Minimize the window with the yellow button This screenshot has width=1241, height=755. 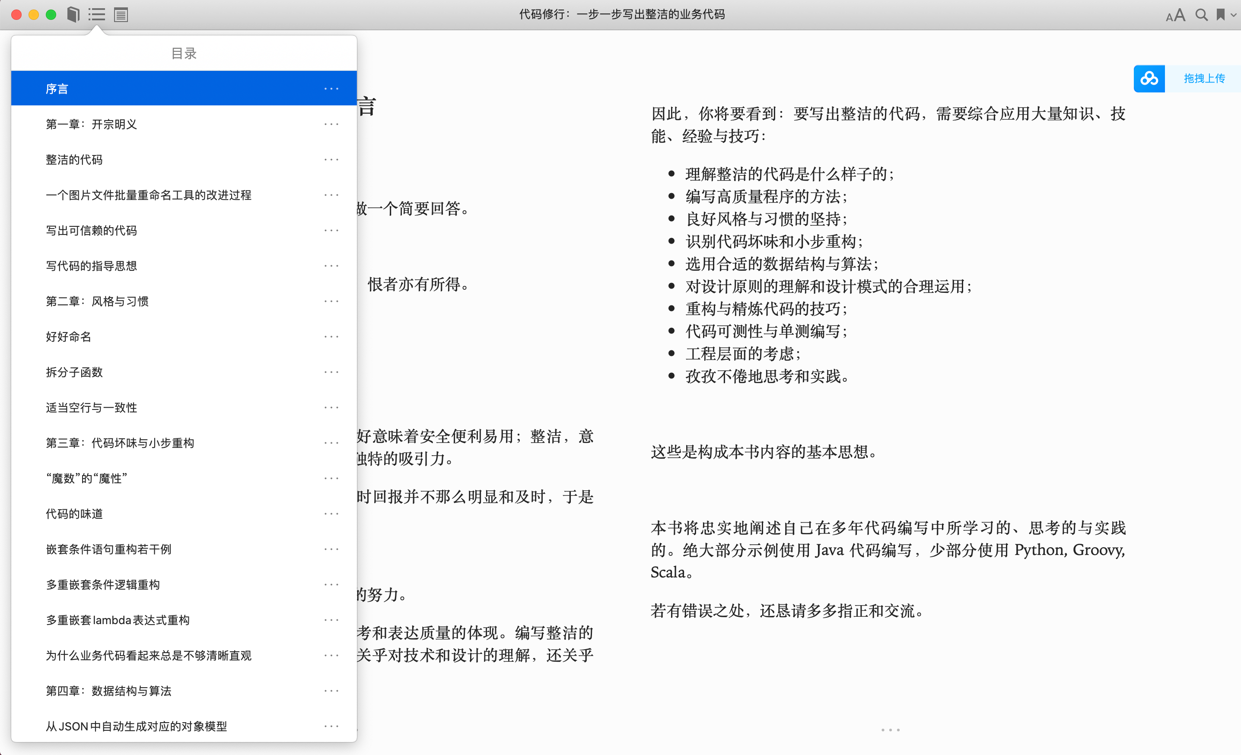pos(34,15)
